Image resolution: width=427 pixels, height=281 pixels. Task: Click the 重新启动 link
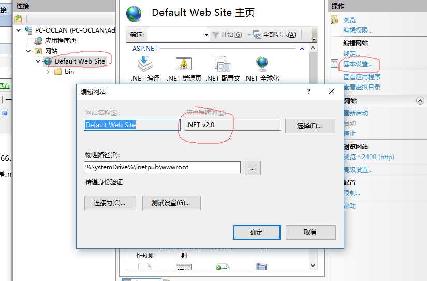click(x=356, y=113)
